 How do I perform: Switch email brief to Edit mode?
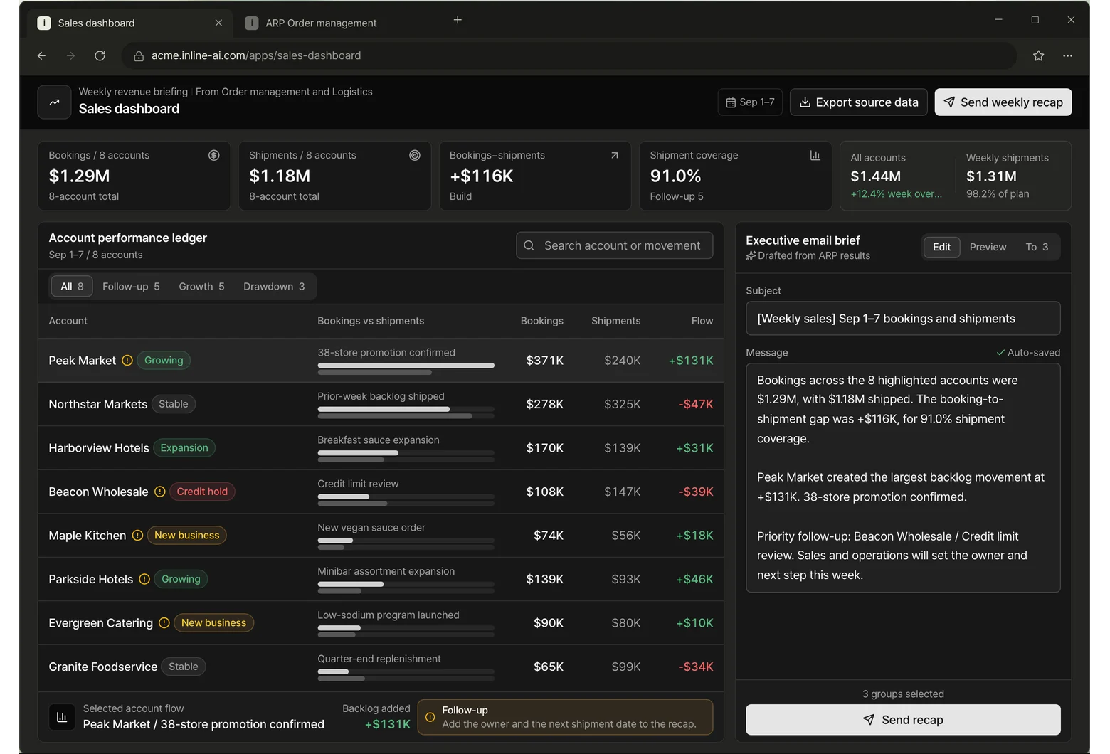pos(941,247)
